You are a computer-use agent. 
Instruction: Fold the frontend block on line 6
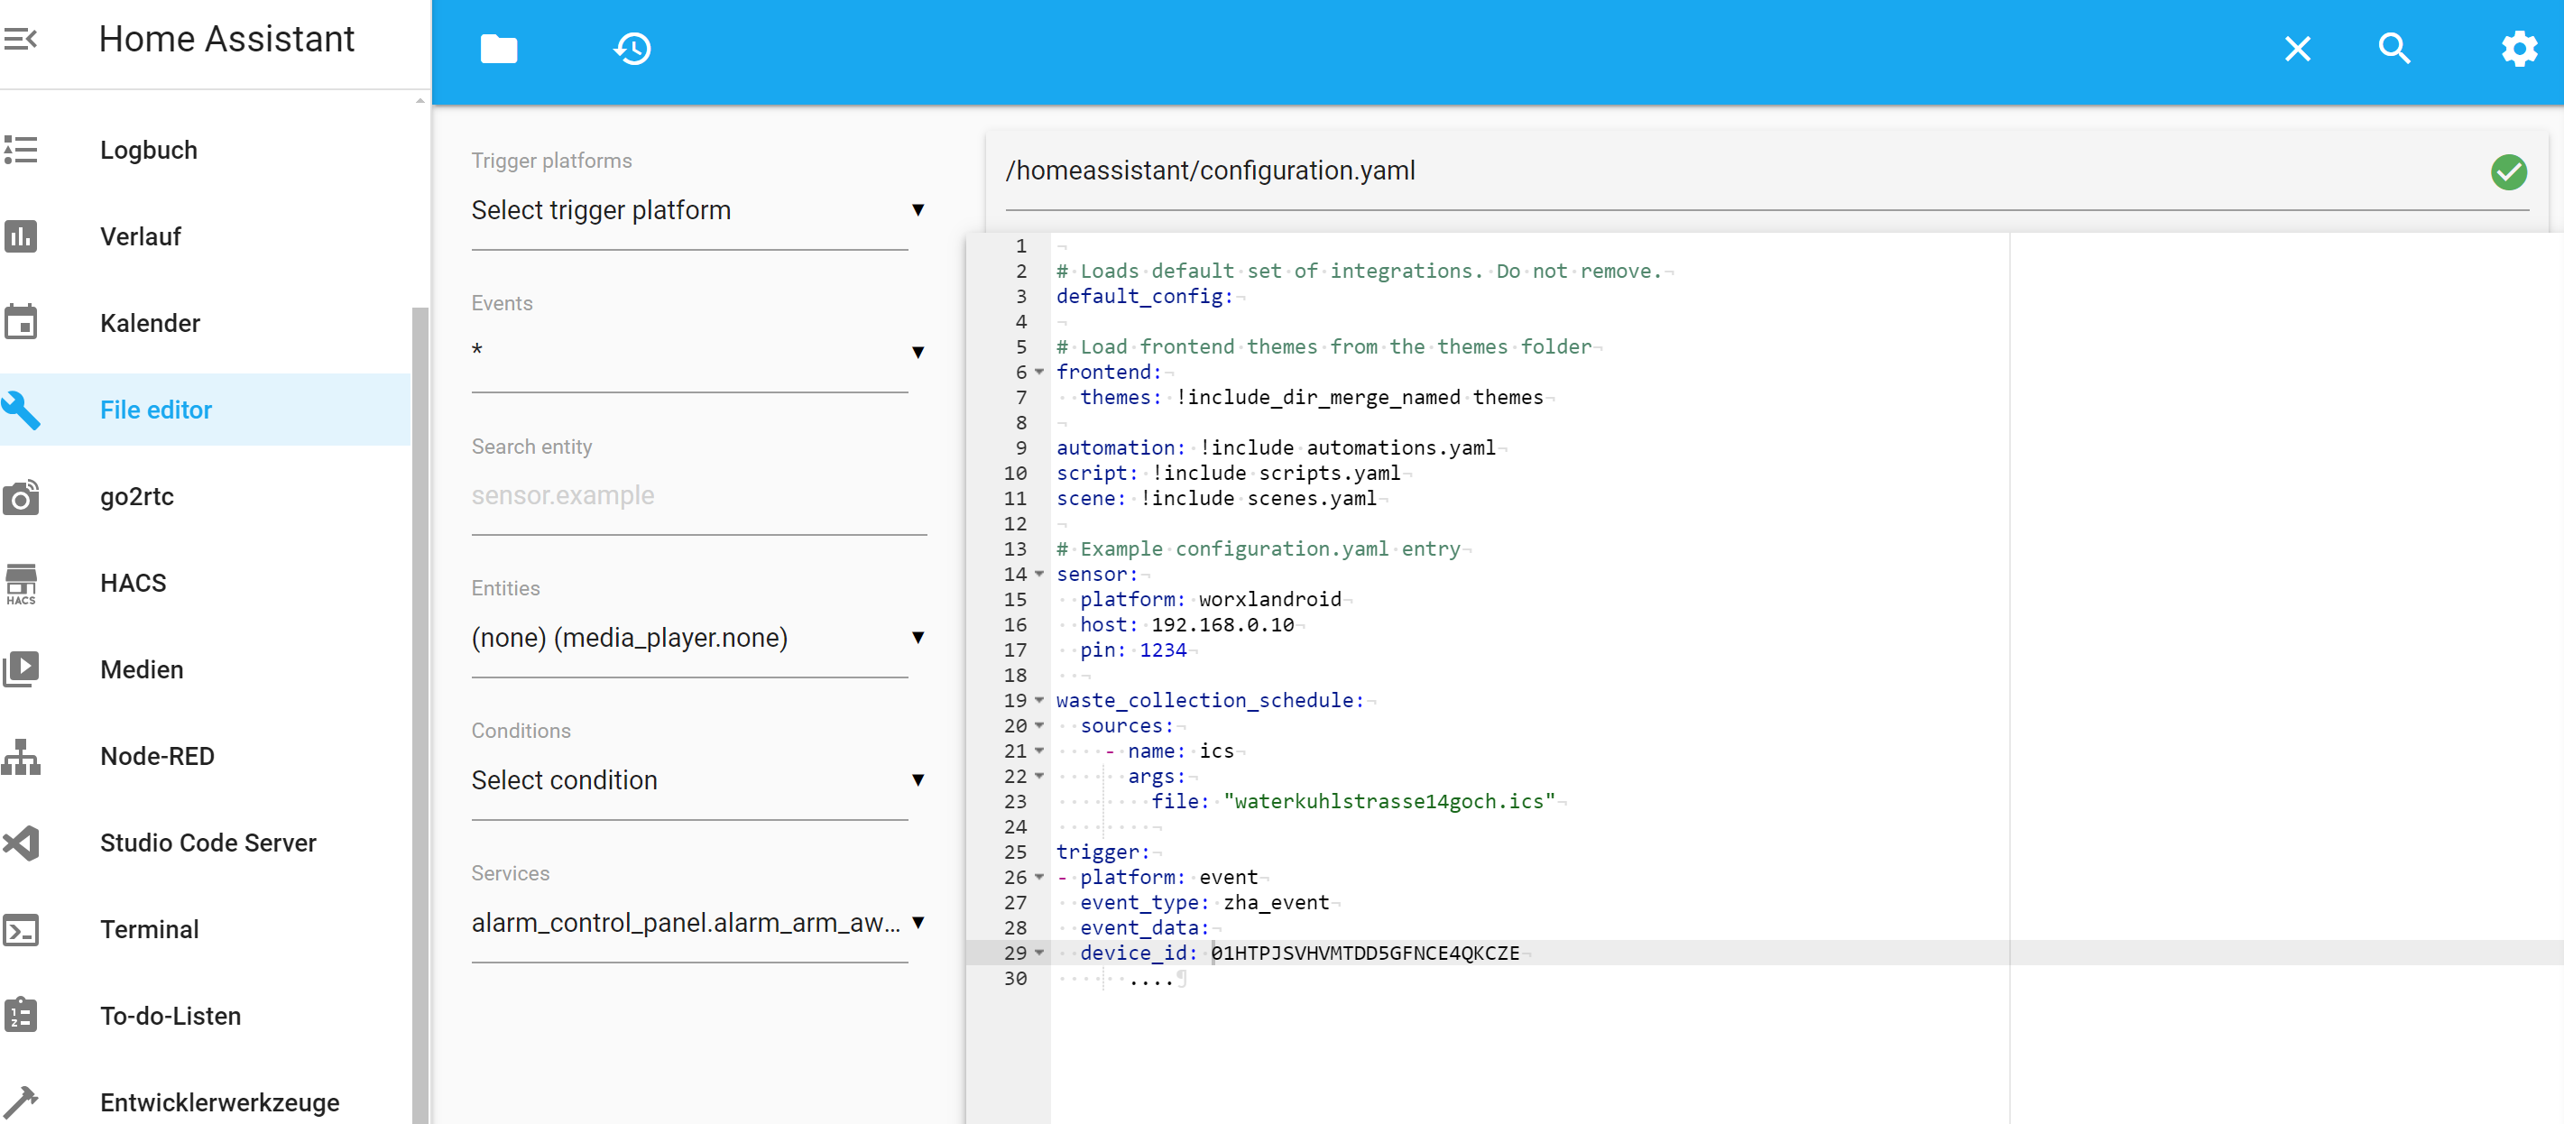[1039, 373]
